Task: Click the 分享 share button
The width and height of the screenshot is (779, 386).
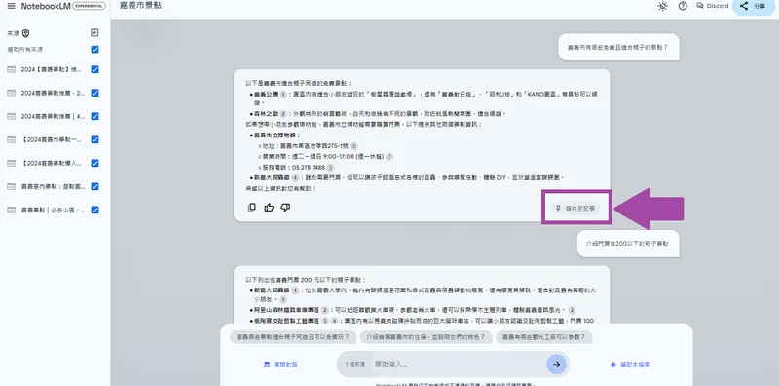Action: pyautogui.click(x=753, y=7)
